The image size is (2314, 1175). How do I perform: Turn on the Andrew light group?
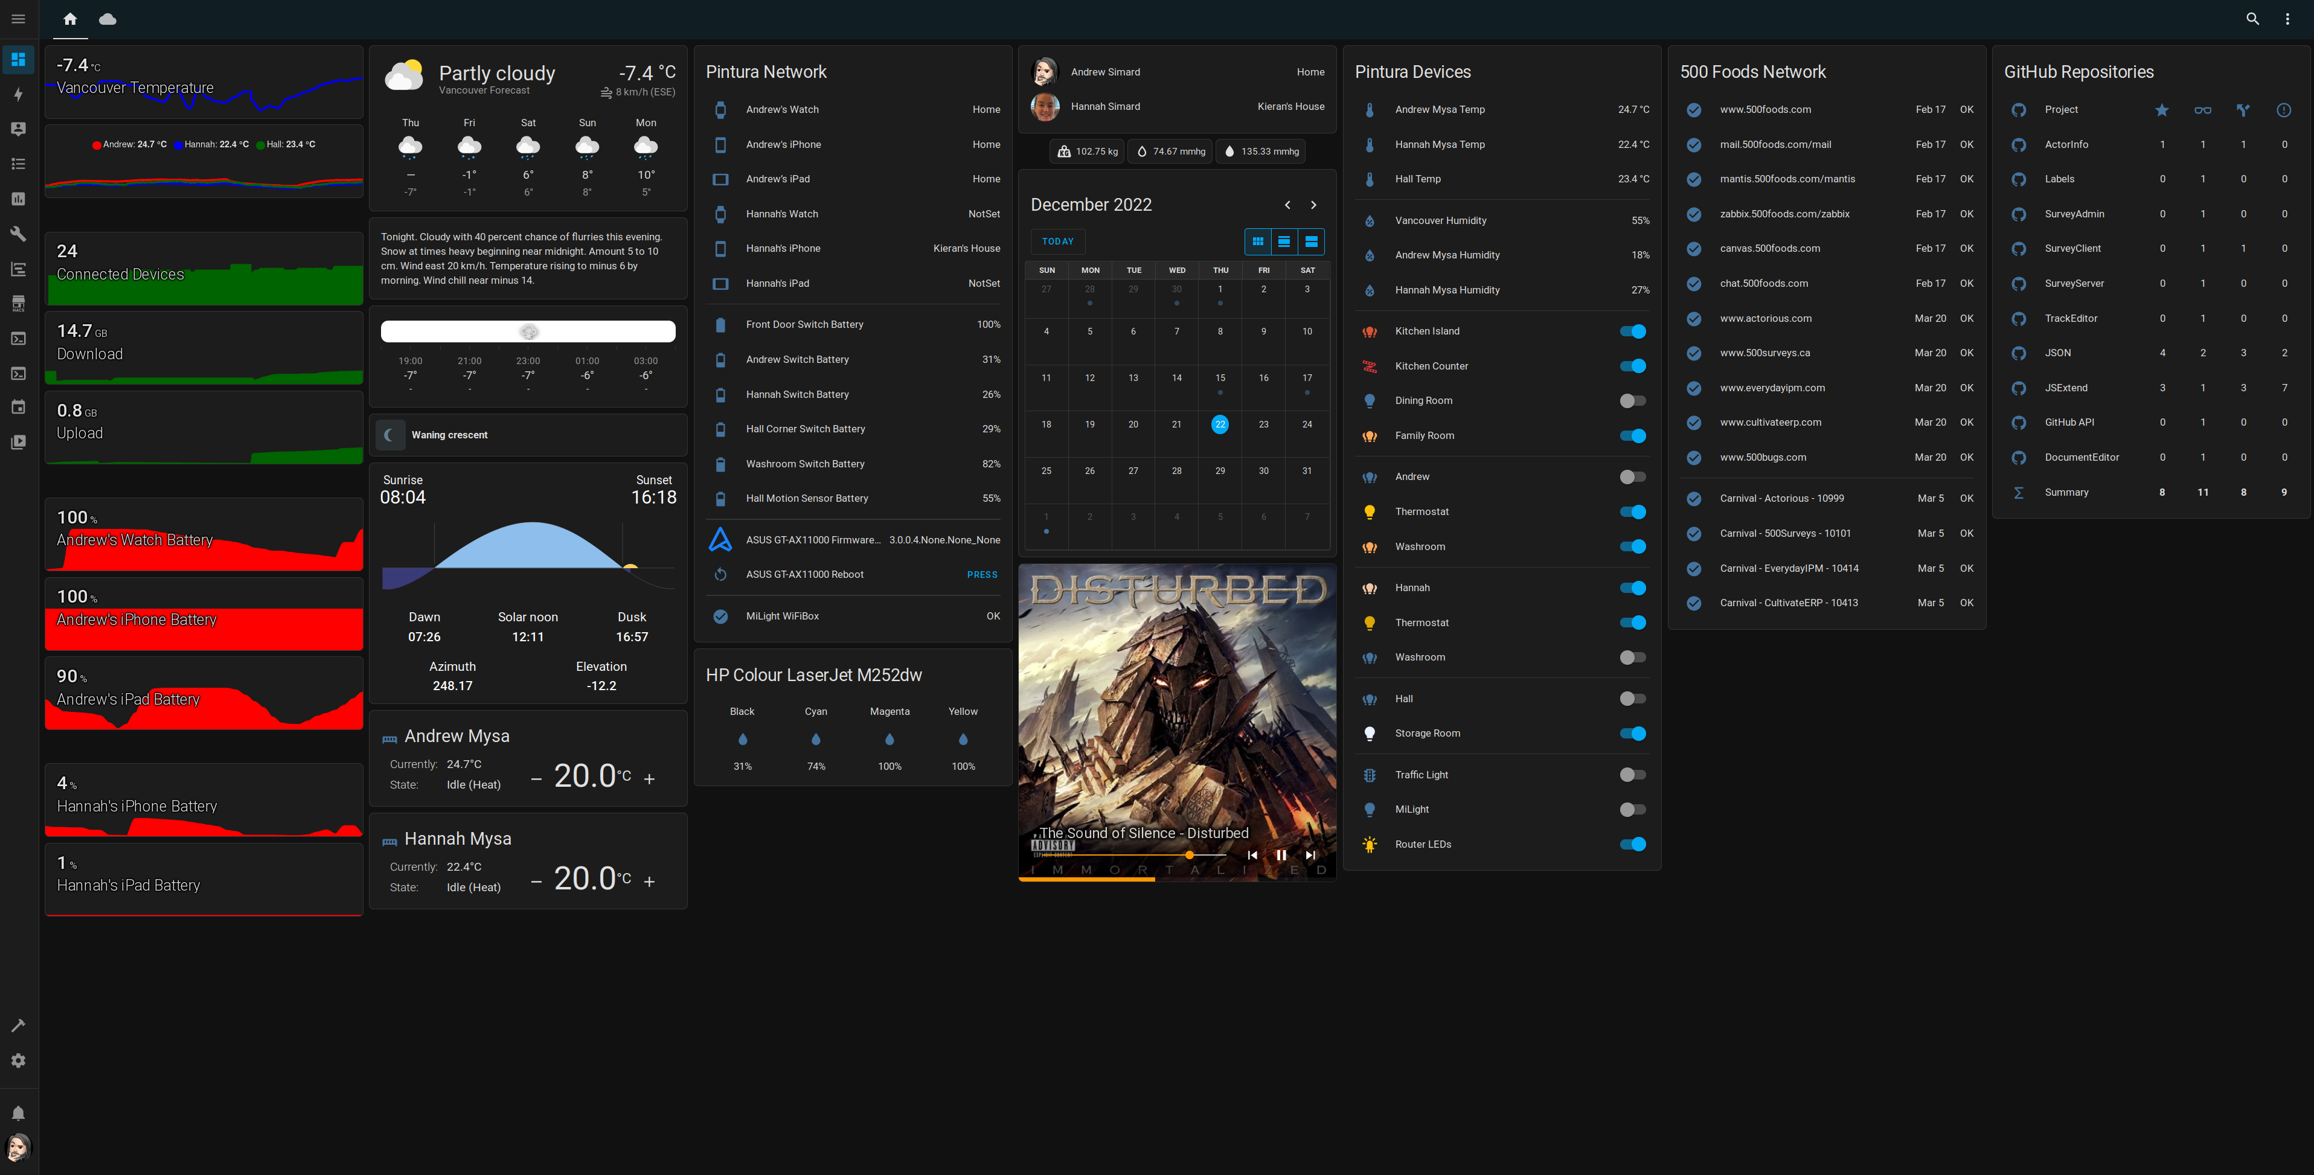[1632, 477]
